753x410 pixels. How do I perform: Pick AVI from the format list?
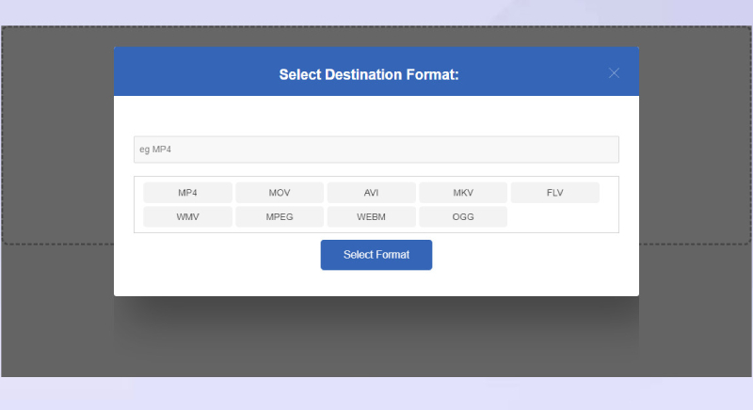coord(371,193)
